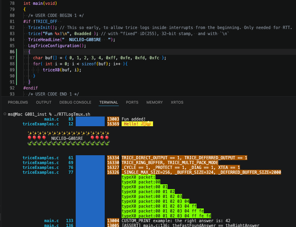Viewport: 296px width, 227px height.
Task: Click 'main.c 133' in the terminal
Action: click(58, 221)
